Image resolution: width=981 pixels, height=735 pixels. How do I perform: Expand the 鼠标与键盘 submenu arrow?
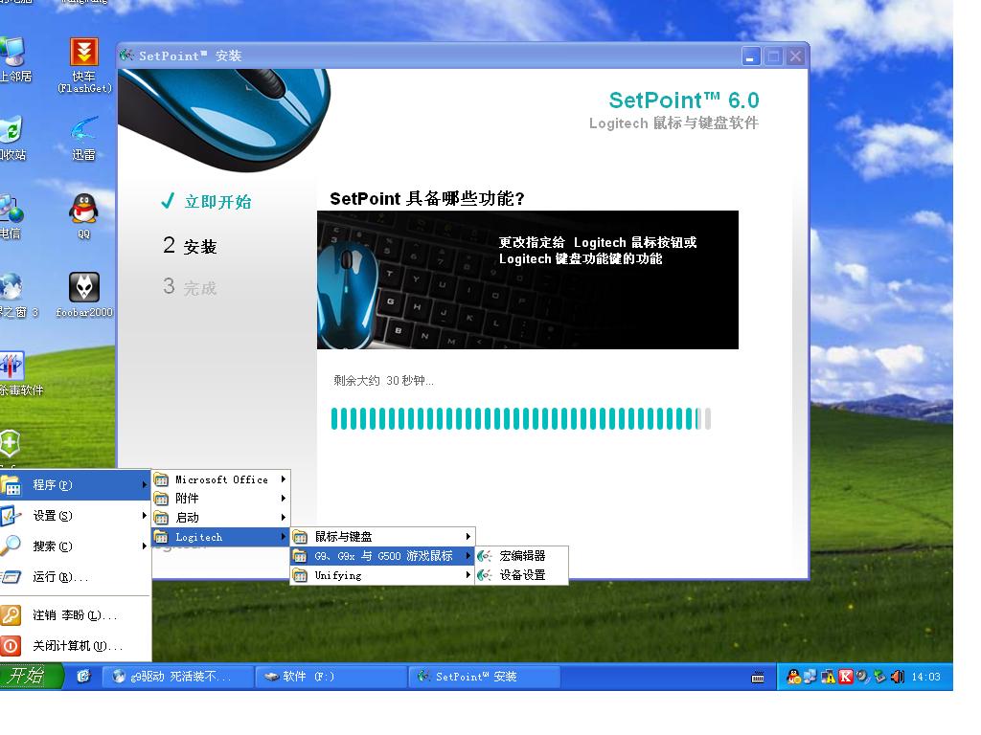pyautogui.click(x=468, y=537)
